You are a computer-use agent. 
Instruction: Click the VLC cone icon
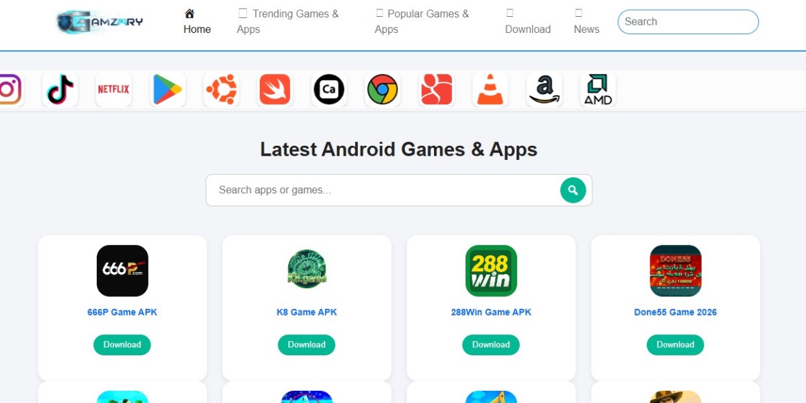(x=490, y=89)
